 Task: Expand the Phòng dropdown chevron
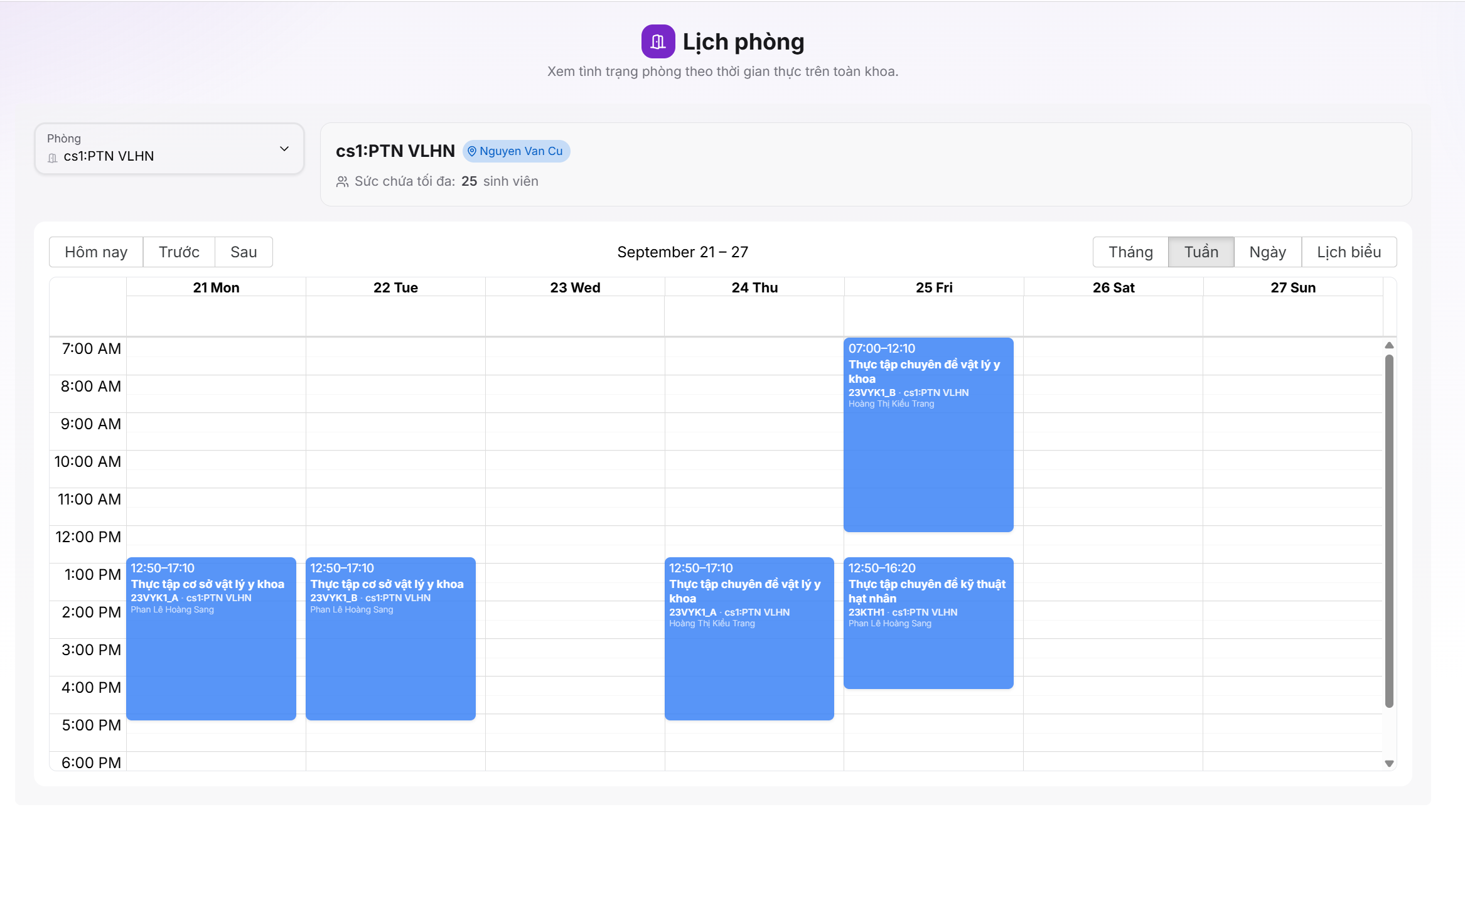(x=284, y=149)
